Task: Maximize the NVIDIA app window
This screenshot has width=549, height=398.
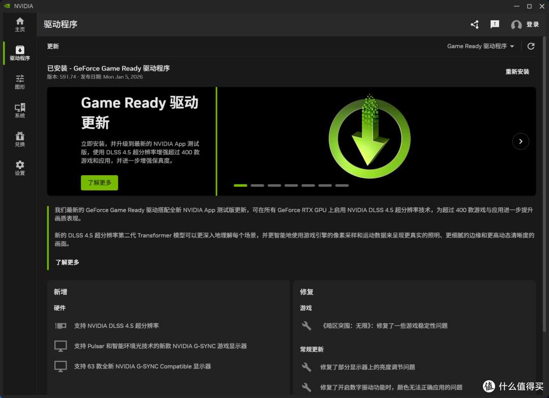Action: [529, 6]
